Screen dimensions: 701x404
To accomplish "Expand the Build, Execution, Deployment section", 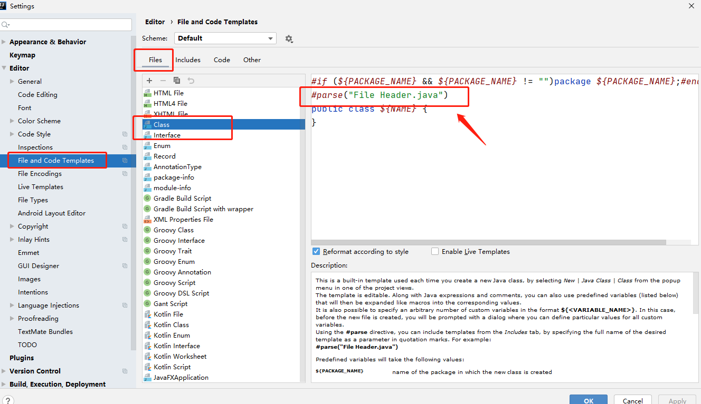I will point(4,385).
